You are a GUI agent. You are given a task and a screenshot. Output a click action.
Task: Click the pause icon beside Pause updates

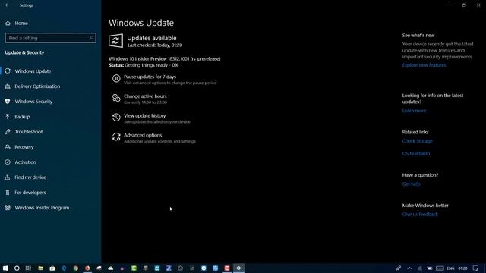(116, 78)
